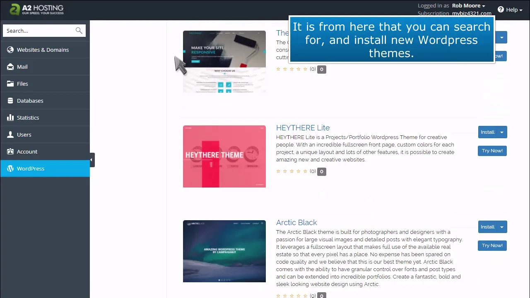Click the rating count badge of top theme
This screenshot has width=530, height=298.
[x=322, y=69]
